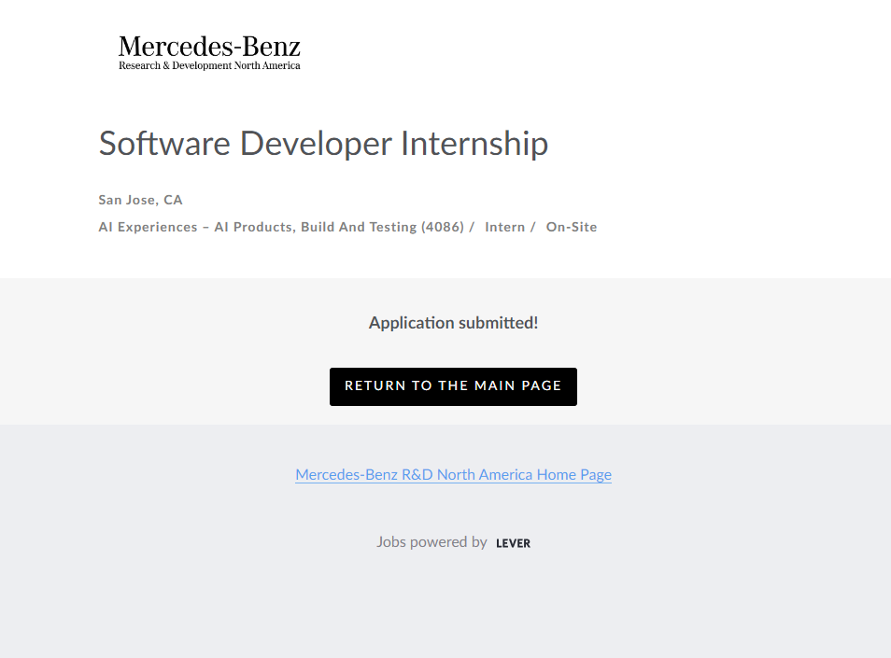The image size is (891, 658).
Task: Click the AI Products text in department line
Action: [255, 227]
